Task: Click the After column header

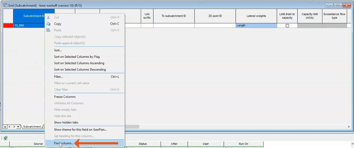Action: pos(174,144)
